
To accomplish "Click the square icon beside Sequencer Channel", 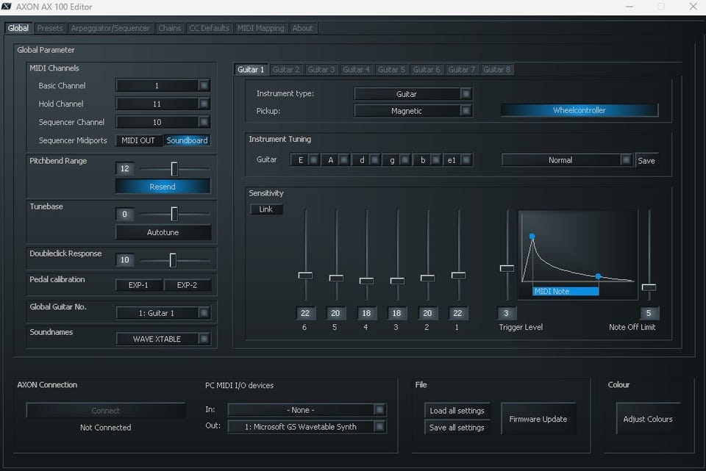I will coord(204,122).
